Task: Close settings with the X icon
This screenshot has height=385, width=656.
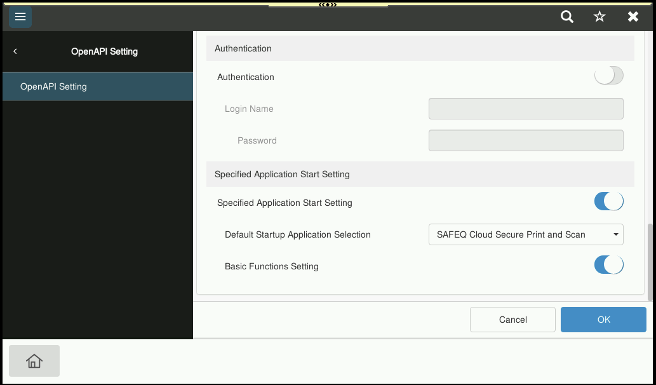Action: (633, 17)
